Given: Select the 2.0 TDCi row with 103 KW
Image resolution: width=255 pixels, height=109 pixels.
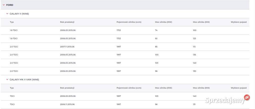Looking at the screenshot, I should pos(125,63).
